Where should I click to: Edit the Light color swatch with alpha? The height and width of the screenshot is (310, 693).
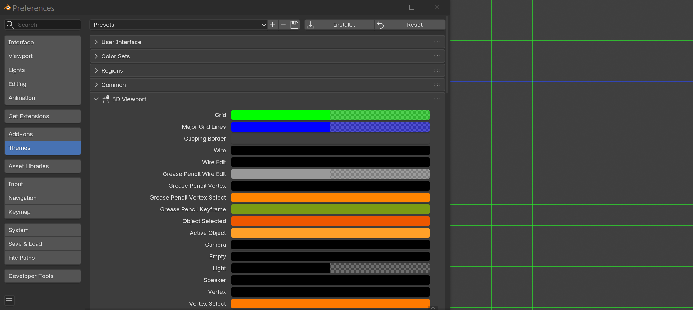pos(330,268)
